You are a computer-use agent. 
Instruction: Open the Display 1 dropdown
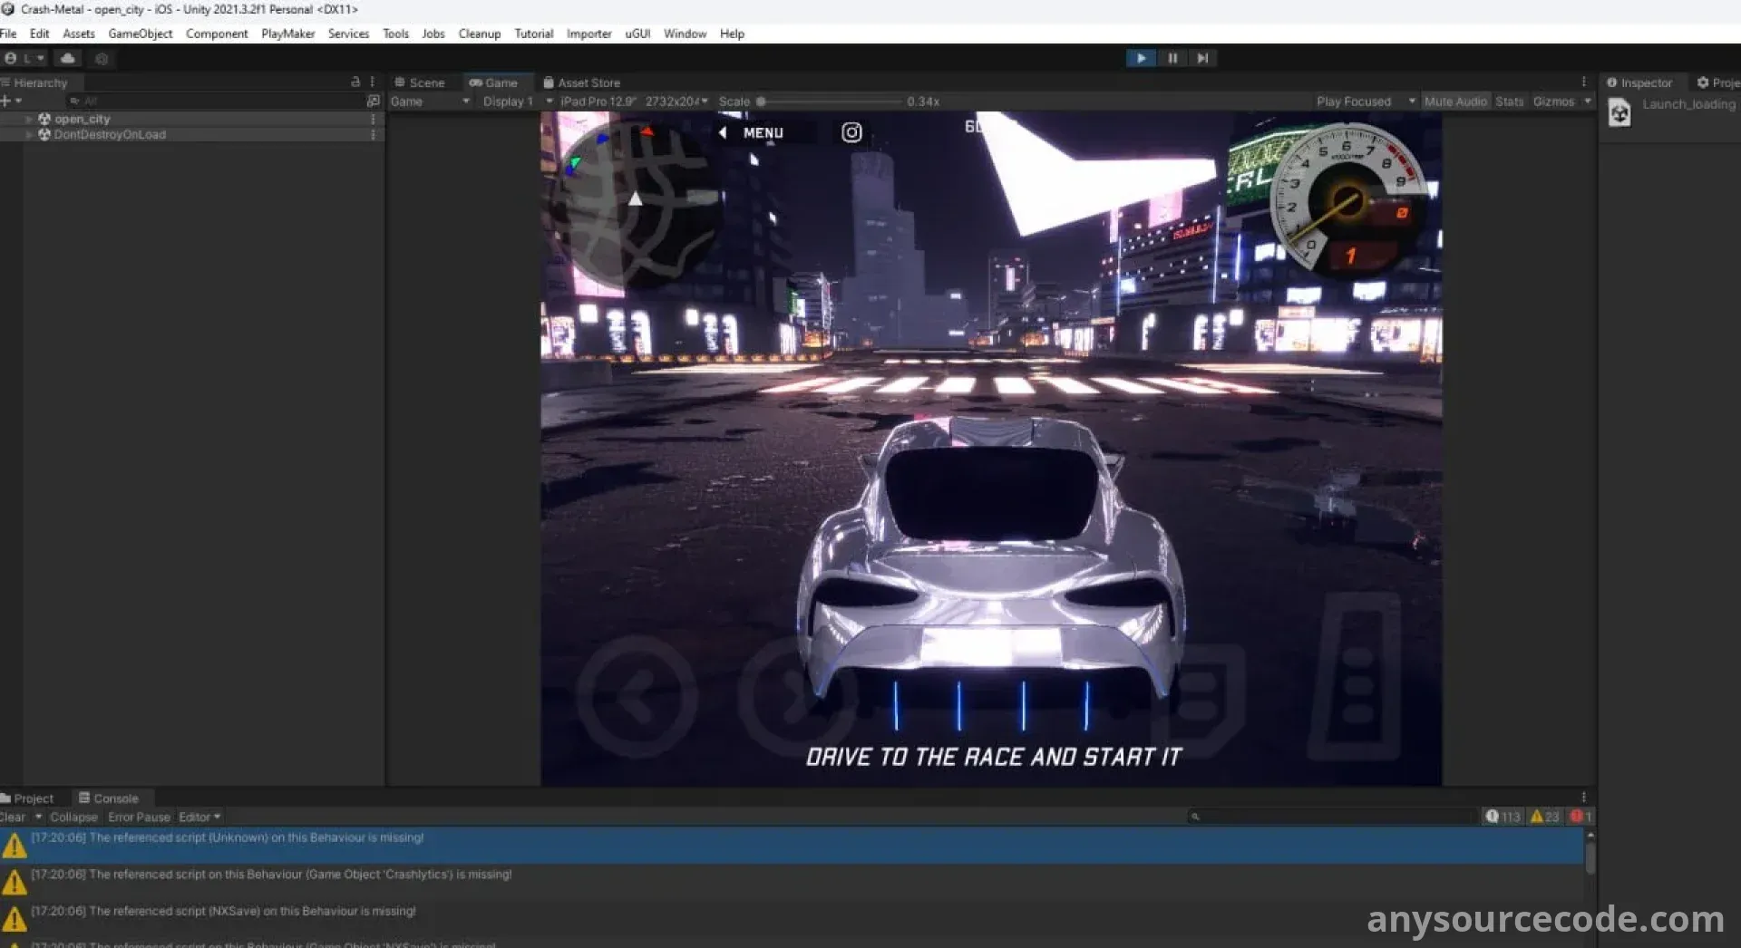coord(508,102)
